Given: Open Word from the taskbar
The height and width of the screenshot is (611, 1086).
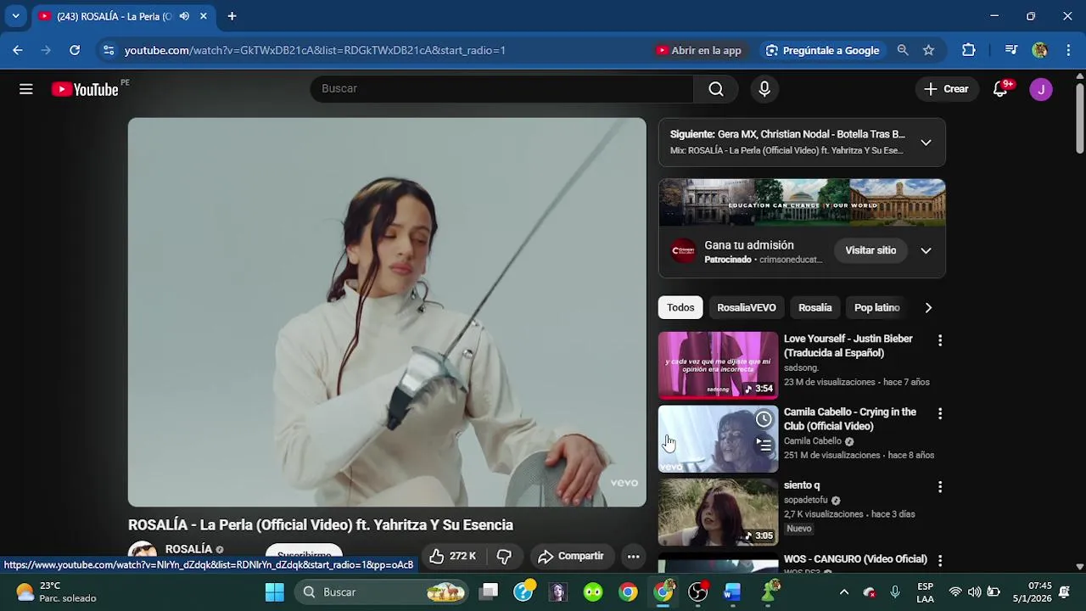Looking at the screenshot, I should pos(732,592).
